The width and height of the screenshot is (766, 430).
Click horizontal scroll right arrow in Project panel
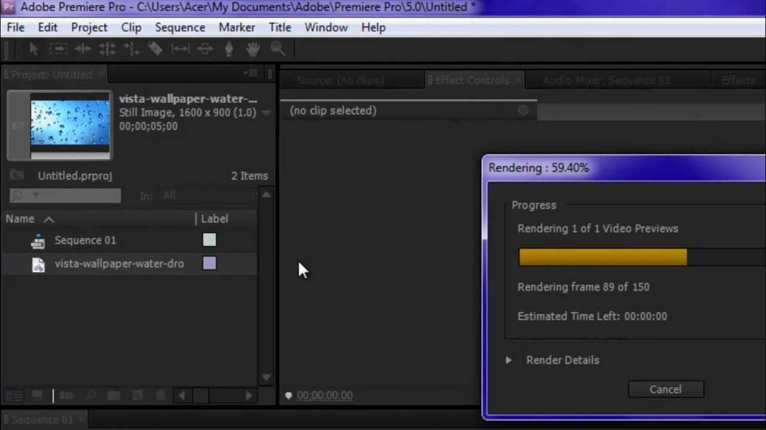tap(248, 395)
